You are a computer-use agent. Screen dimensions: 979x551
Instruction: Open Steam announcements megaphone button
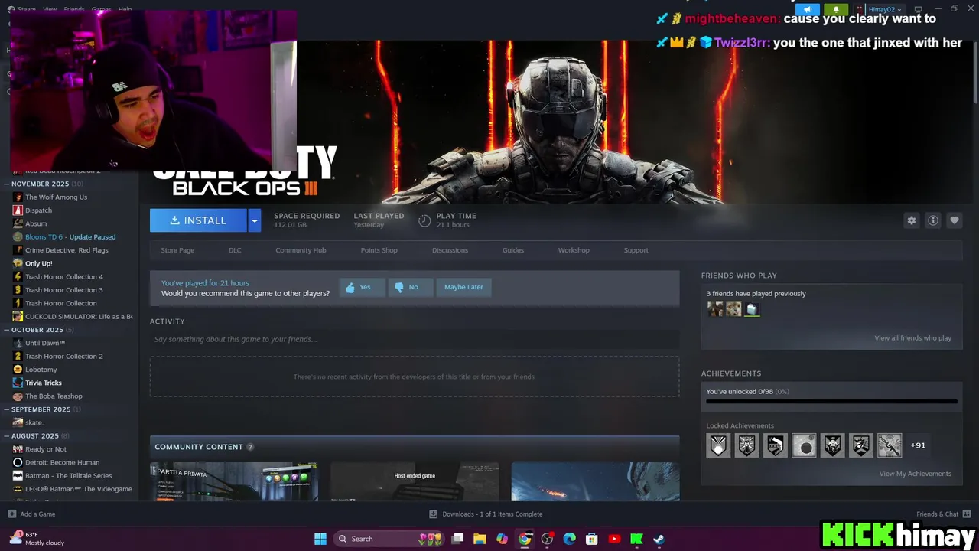[x=807, y=9]
